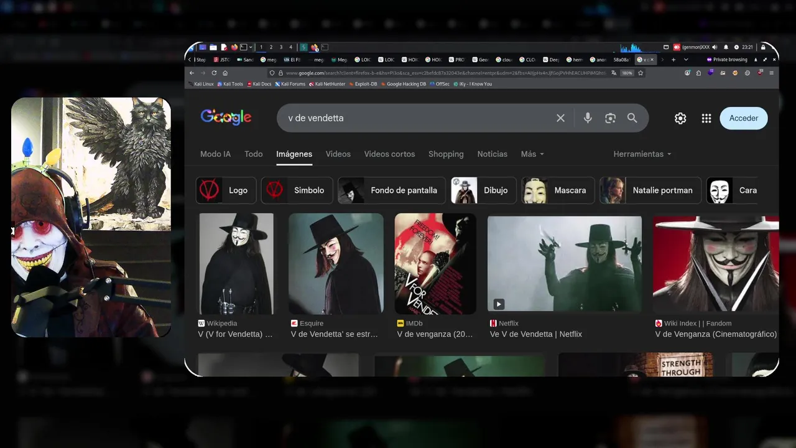
Task: Open the Esquire V image thumbnail
Action: click(x=336, y=264)
